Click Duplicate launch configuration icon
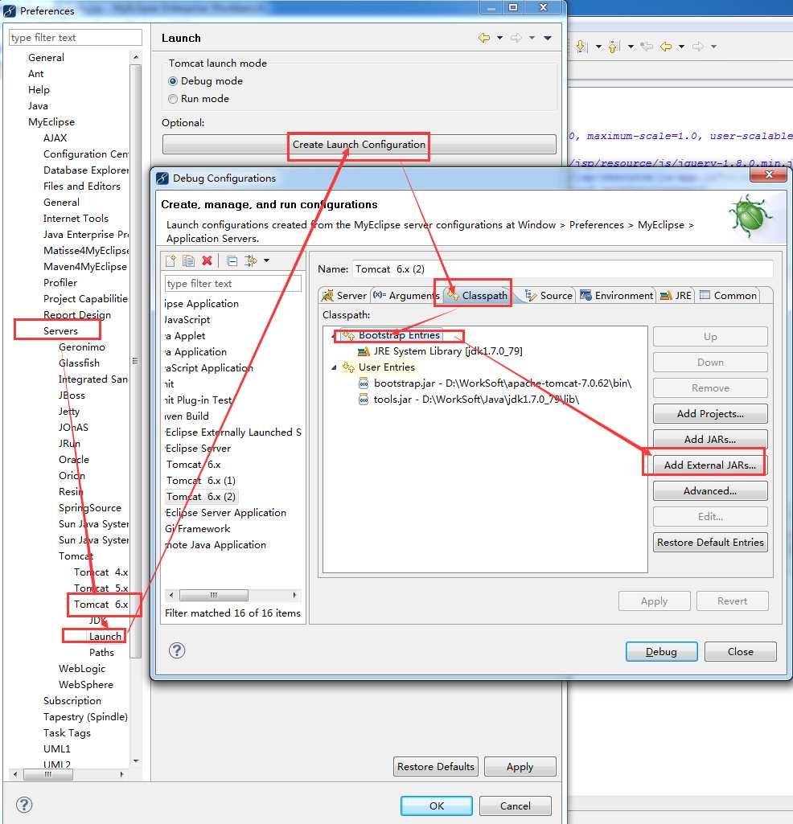The image size is (793, 824). pos(189,260)
